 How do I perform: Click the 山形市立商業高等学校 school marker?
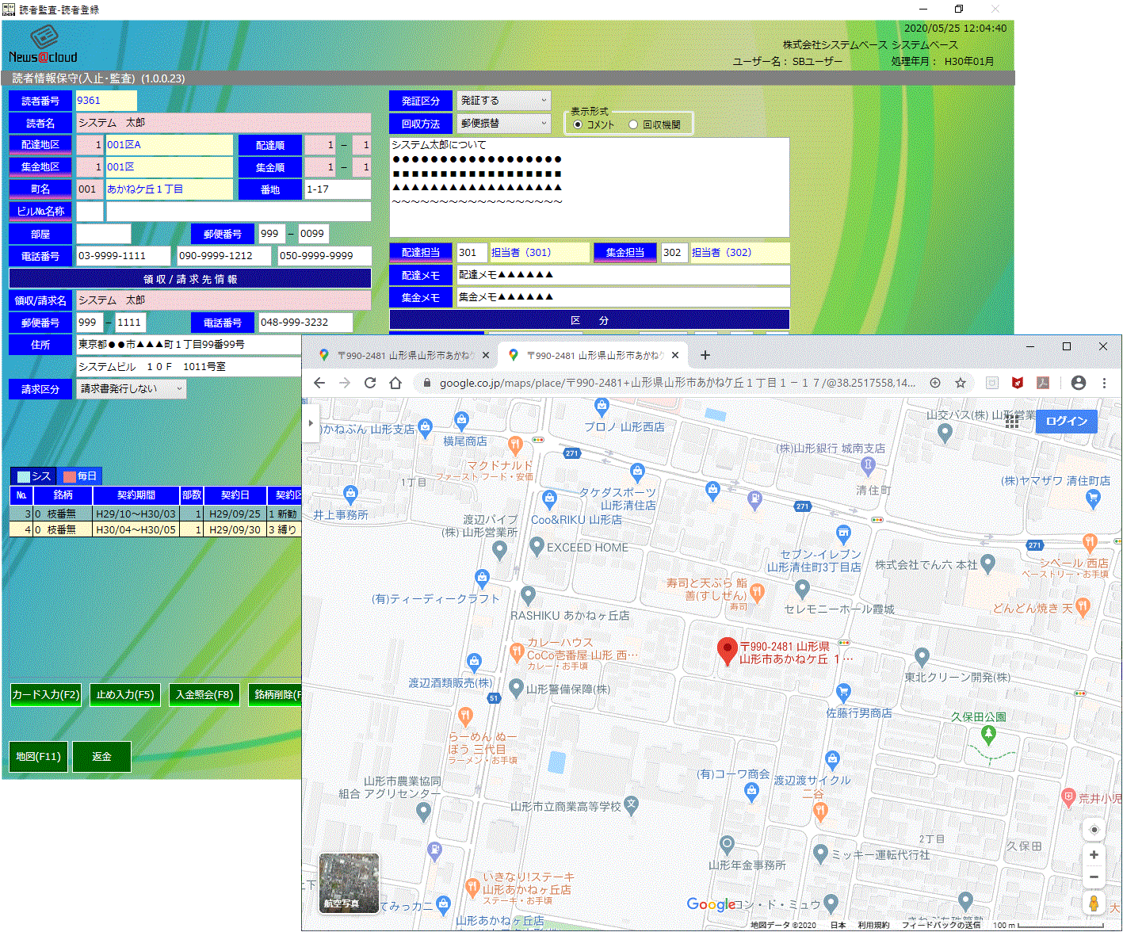click(x=631, y=805)
